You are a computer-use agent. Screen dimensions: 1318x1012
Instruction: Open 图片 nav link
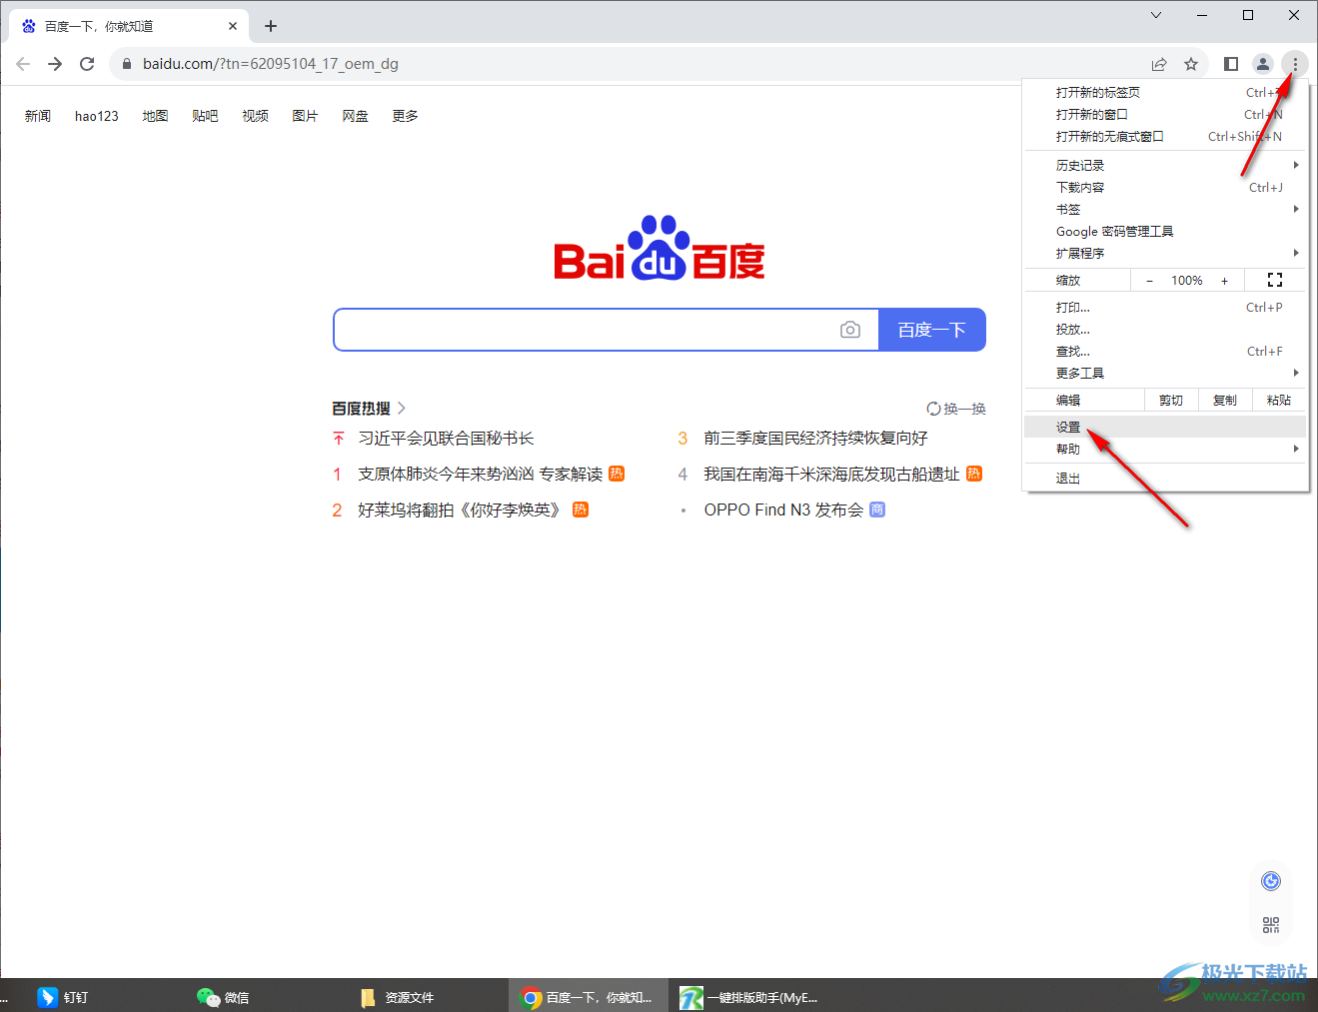(305, 116)
